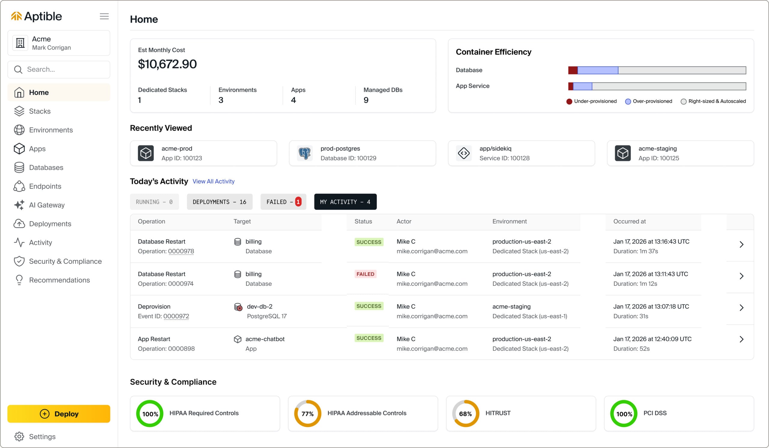Viewport: 769px width, 448px height.
Task: Open the Settings gear icon
Action: pos(19,436)
